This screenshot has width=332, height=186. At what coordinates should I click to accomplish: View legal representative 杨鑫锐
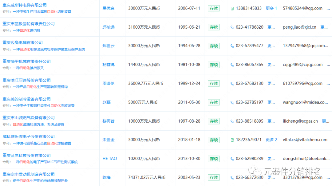[x=109, y=65]
